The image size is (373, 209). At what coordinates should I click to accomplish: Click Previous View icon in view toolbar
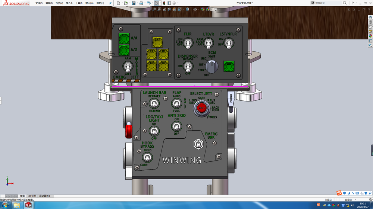point(164,9)
